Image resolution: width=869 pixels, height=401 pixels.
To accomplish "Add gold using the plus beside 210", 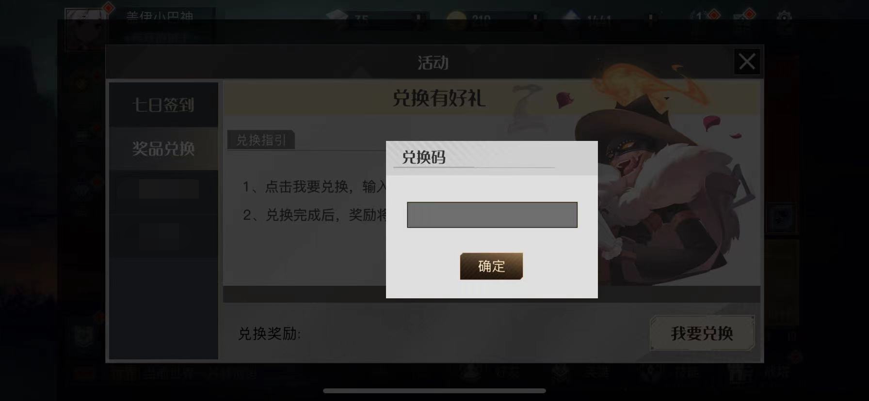I will click(535, 20).
